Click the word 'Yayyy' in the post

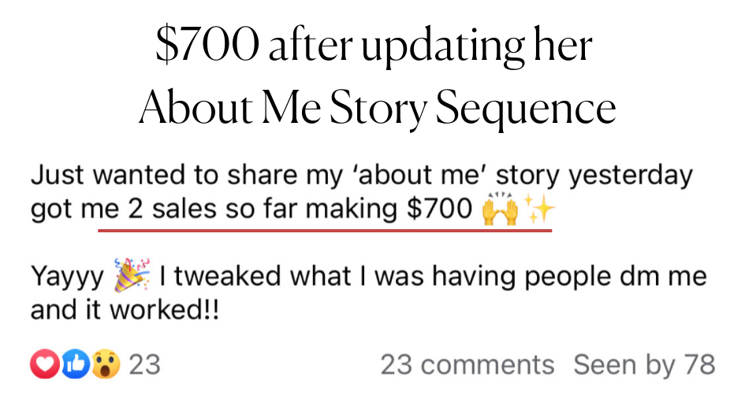tap(67, 279)
